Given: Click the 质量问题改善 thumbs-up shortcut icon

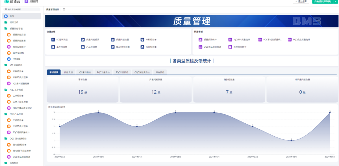Looking at the screenshot, I should 113,40.
